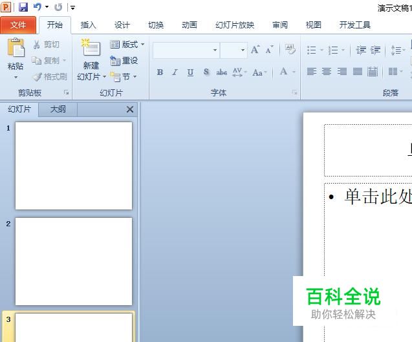Align text right
Screen dimensions: 412x342
pos(342,72)
